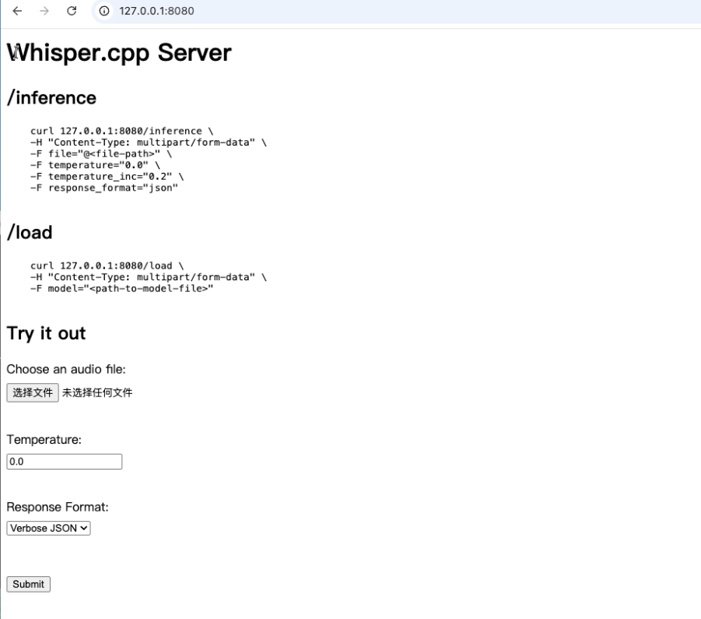Click the line 'curl 127.0.0.1:8080/load \'

click(x=107, y=266)
